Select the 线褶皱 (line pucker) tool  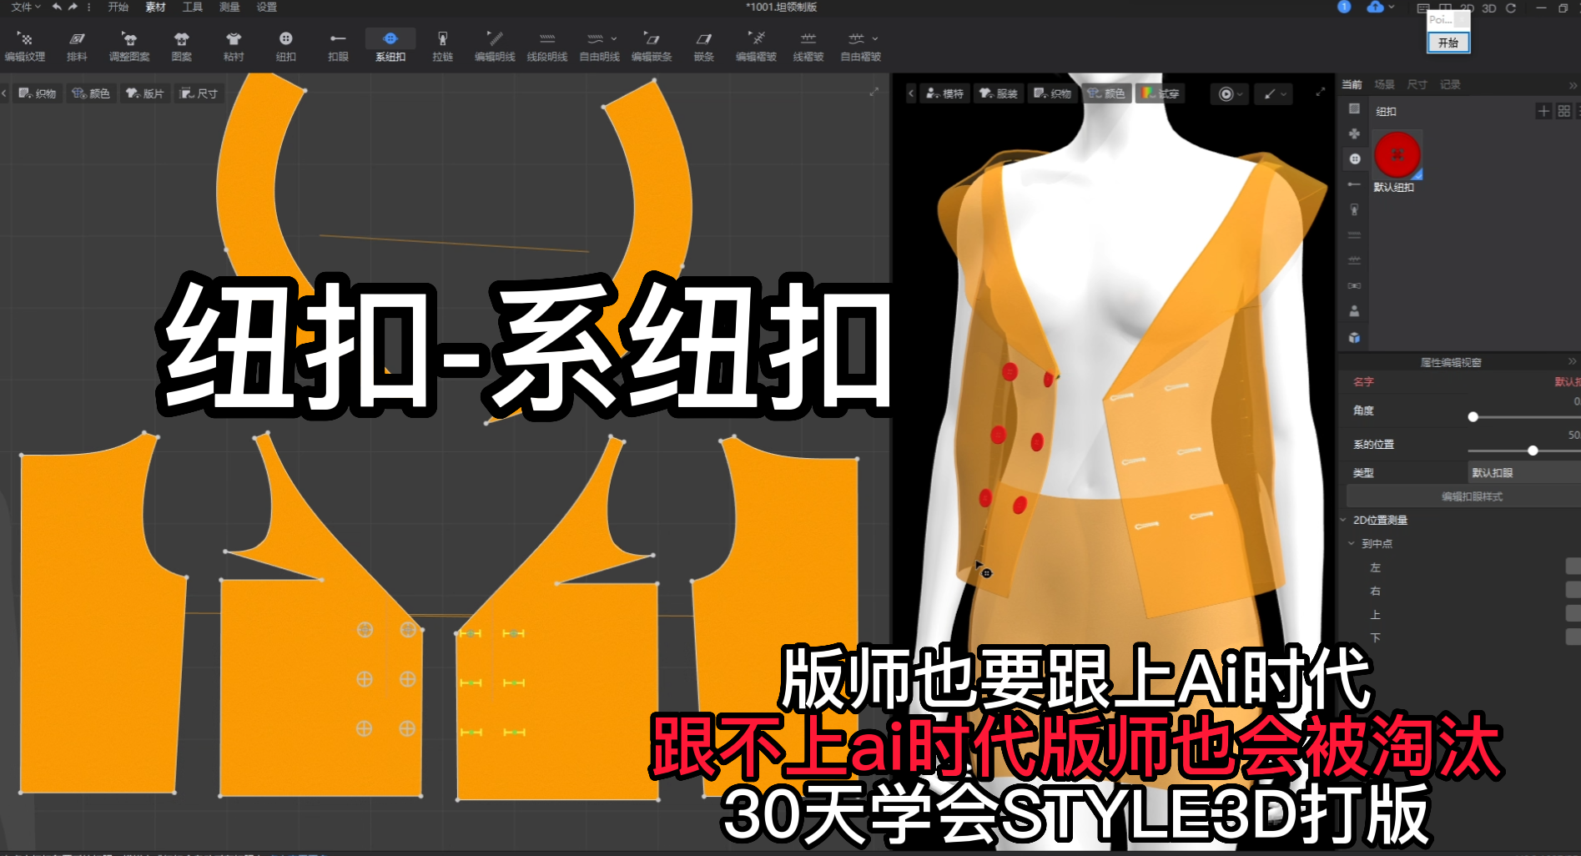click(x=808, y=47)
